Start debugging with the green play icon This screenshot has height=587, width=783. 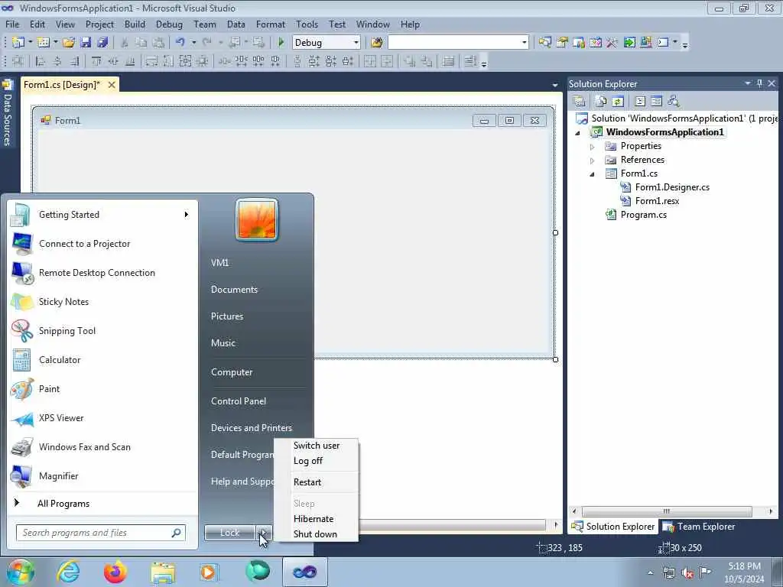[281, 43]
